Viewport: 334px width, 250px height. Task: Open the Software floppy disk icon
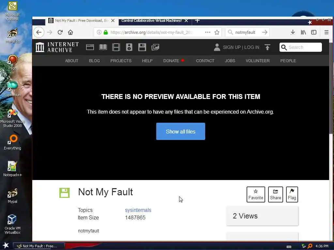point(142,47)
